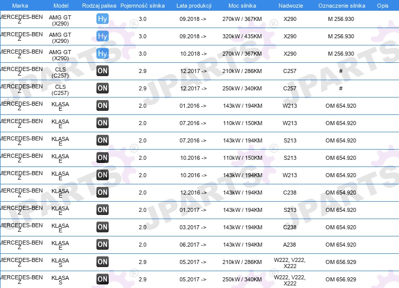The image size is (399, 288).
Task: Click the Pojemność silnika column header
Action: [142, 6]
